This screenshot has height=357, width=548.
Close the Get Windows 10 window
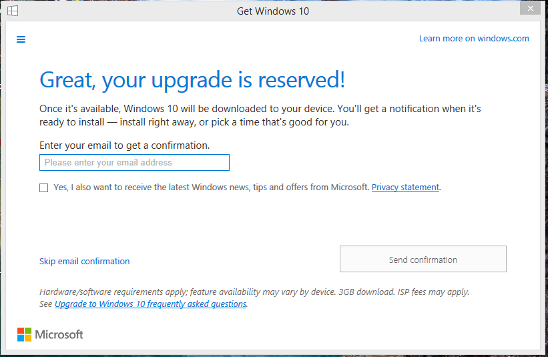click(x=529, y=9)
